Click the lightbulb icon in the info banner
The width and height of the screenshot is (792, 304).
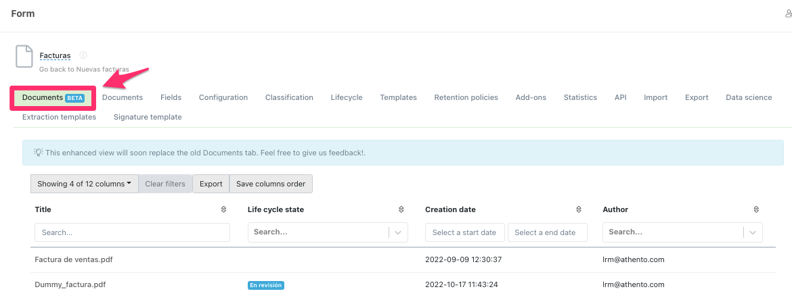click(x=38, y=153)
